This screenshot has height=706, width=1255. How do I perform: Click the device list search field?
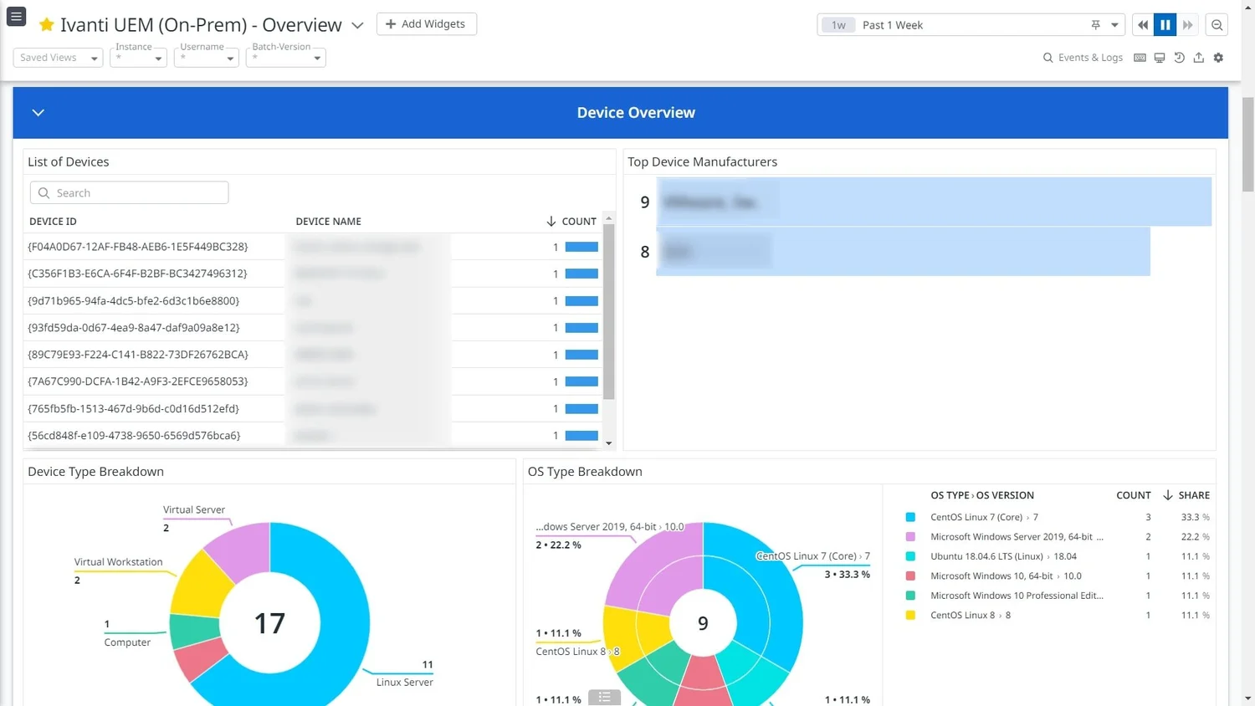point(128,192)
